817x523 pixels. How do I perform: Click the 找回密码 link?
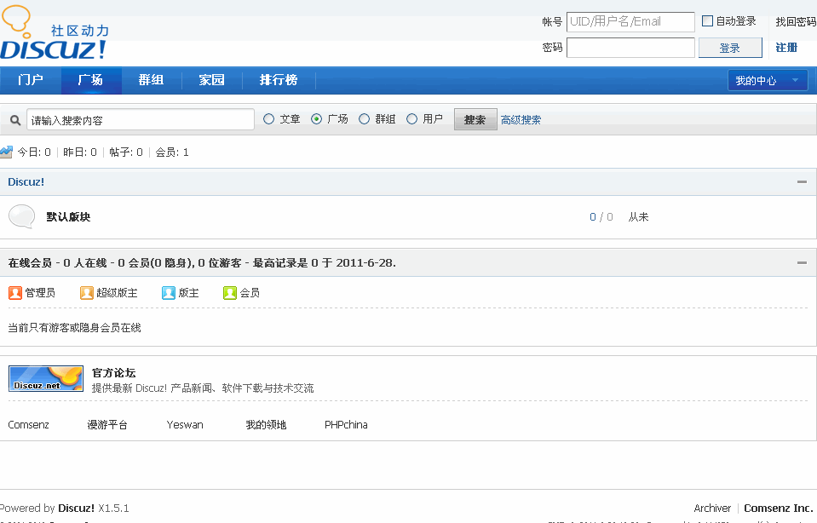coord(796,21)
